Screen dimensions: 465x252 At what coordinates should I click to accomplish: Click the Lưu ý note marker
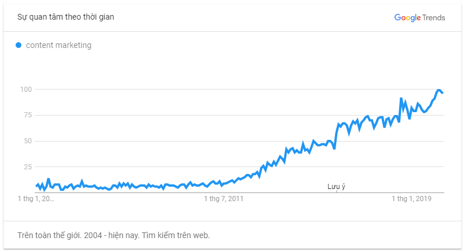pos(336,187)
